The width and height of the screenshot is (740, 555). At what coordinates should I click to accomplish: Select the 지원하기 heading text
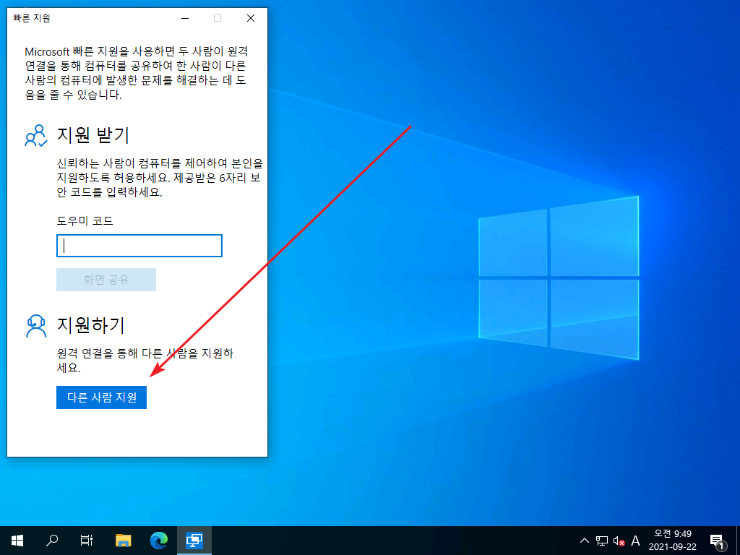point(90,325)
